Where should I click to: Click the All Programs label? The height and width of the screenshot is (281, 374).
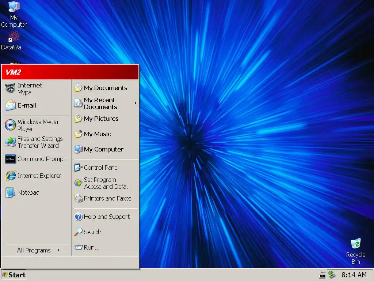[x=34, y=250]
